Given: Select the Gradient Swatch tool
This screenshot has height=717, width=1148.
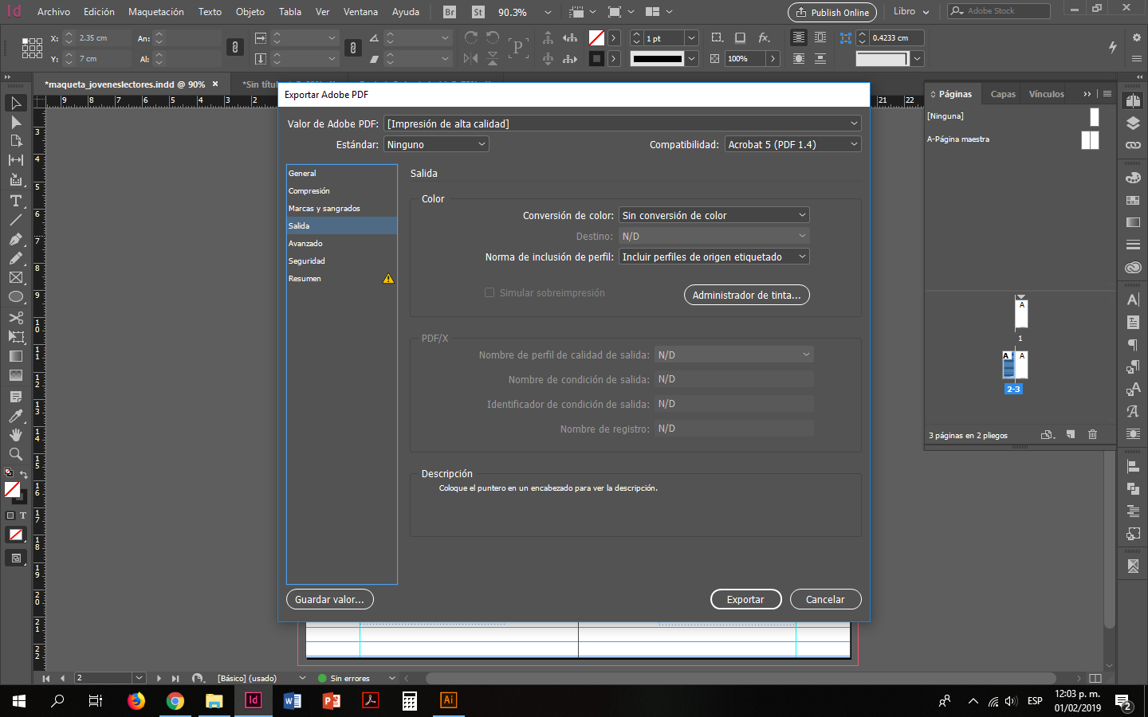Looking at the screenshot, I should pyautogui.click(x=15, y=356).
